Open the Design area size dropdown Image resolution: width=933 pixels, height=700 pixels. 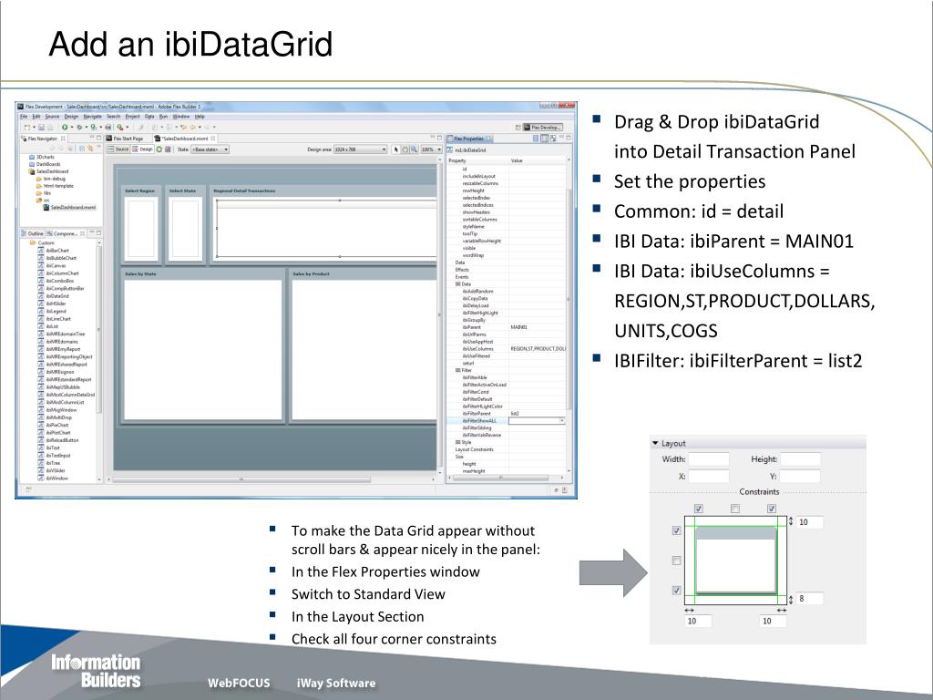pos(360,149)
